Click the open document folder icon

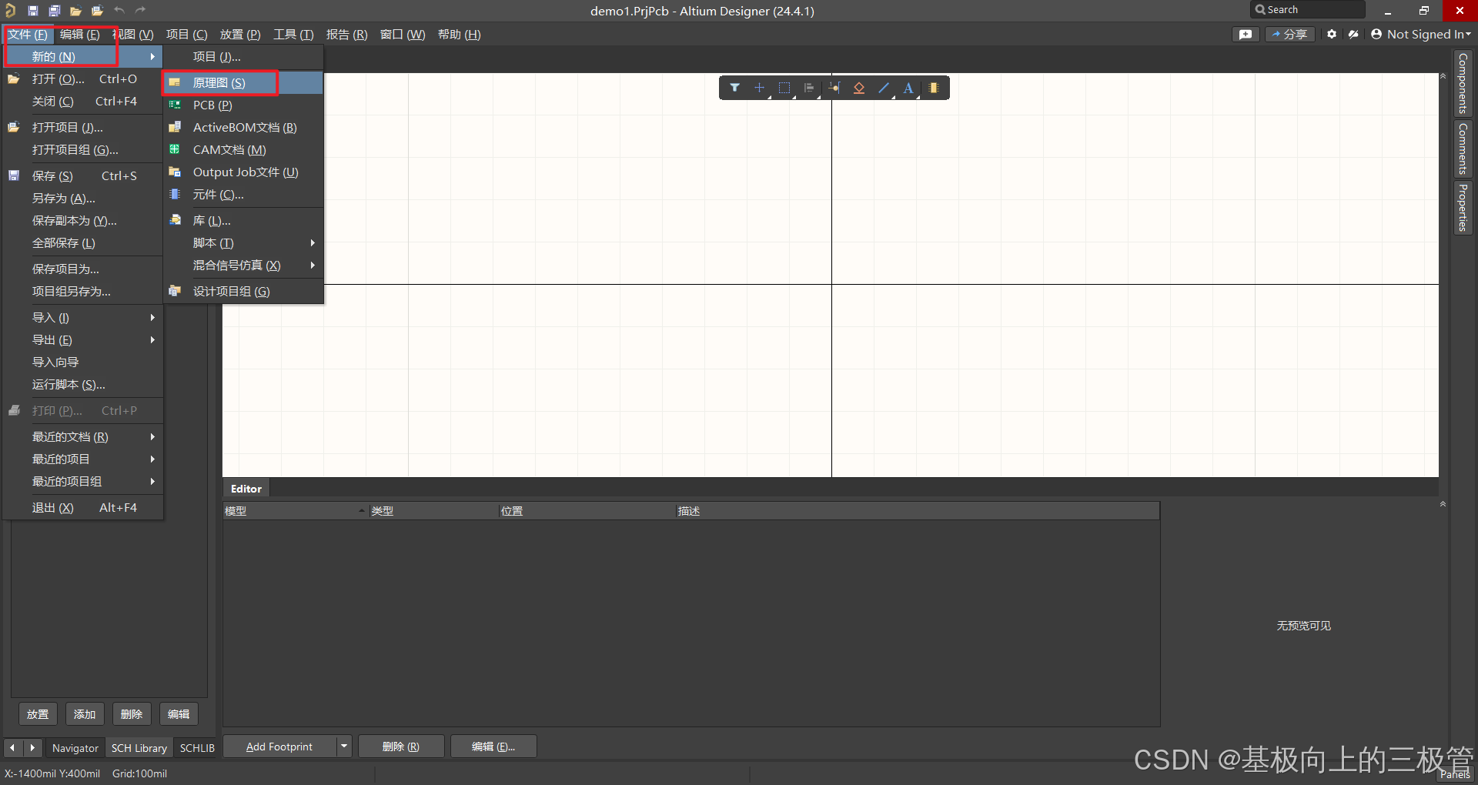click(x=75, y=11)
